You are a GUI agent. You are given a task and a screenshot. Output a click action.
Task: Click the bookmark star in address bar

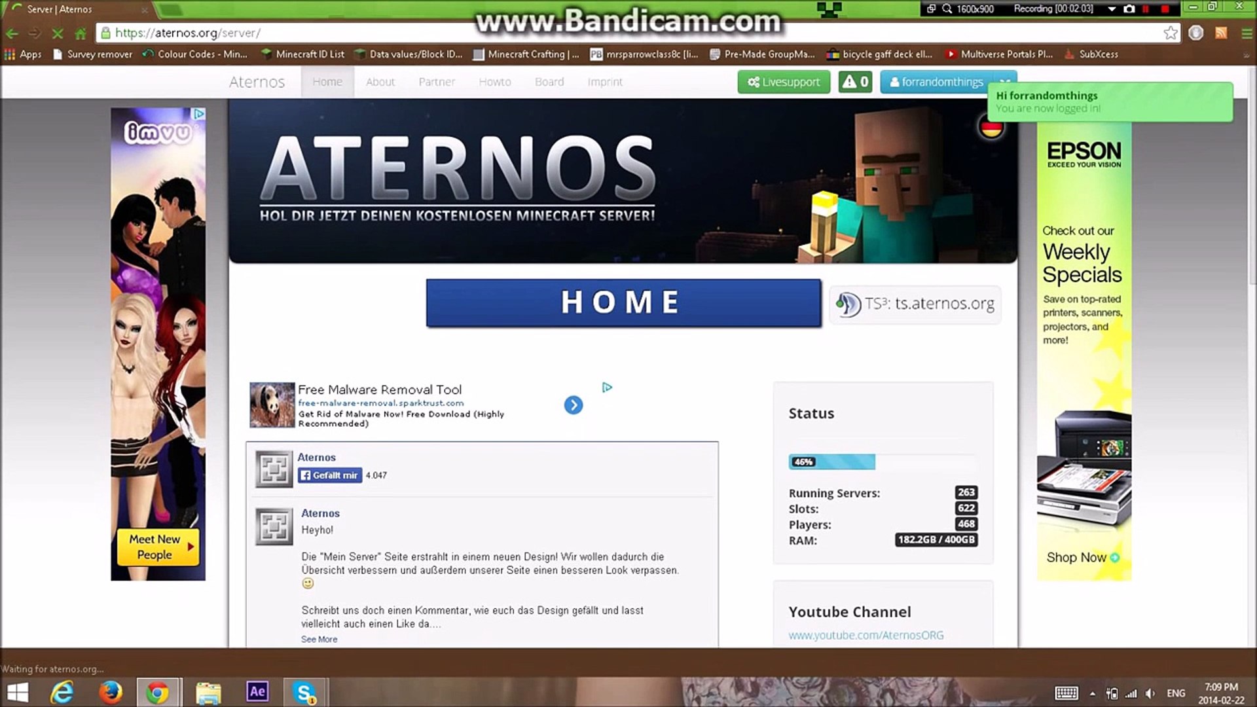(1171, 33)
